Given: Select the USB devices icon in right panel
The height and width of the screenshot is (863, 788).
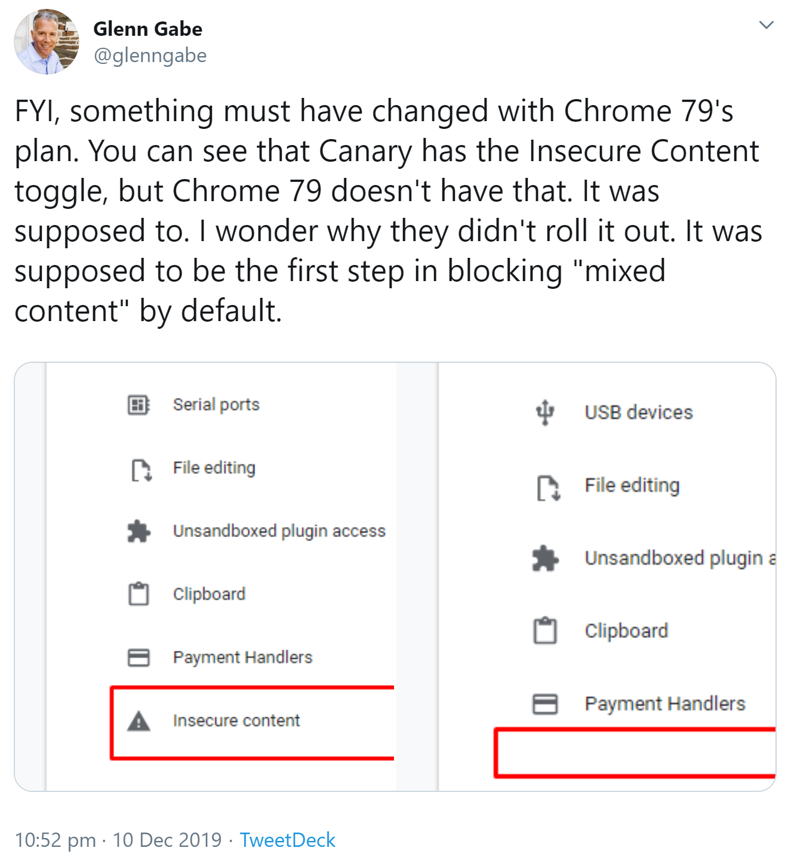Looking at the screenshot, I should point(545,412).
